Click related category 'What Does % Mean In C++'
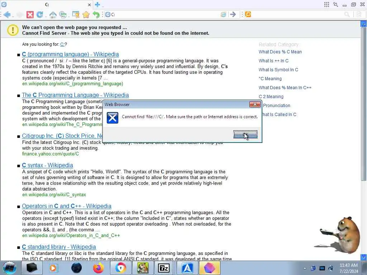The height and width of the screenshot is (275, 367). [285, 88]
